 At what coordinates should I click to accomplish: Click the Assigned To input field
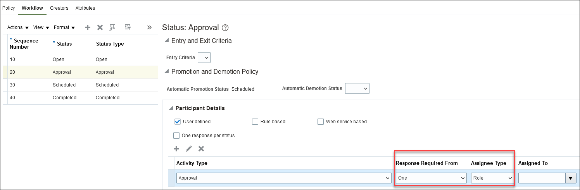coord(542,178)
